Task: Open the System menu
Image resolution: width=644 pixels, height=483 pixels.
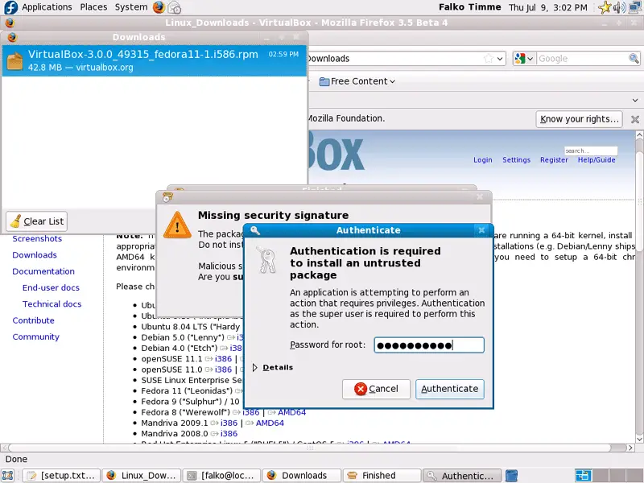Action: click(131, 7)
